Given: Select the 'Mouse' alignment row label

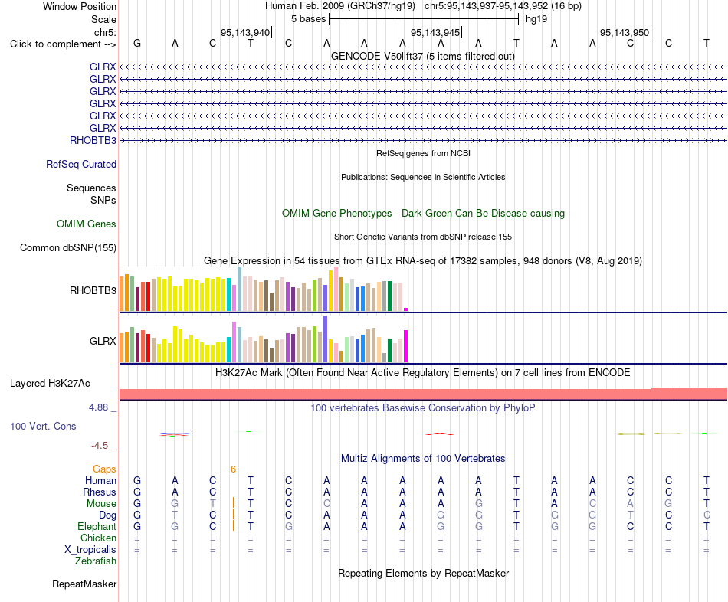Looking at the screenshot, I should (102, 504).
